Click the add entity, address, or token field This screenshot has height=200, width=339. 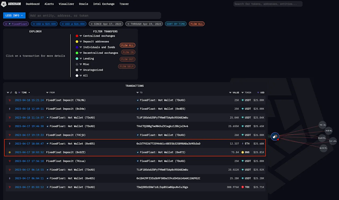(95, 16)
